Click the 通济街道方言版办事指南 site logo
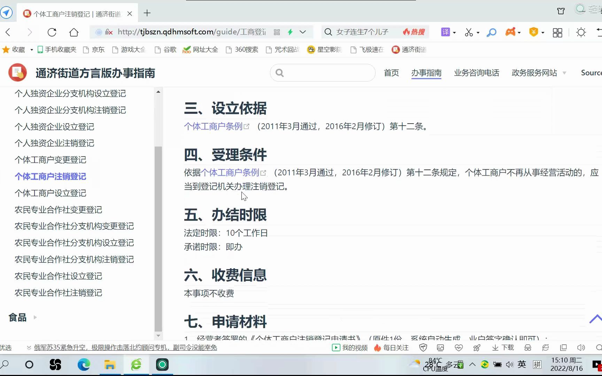This screenshot has width=602, height=376. tap(82, 73)
